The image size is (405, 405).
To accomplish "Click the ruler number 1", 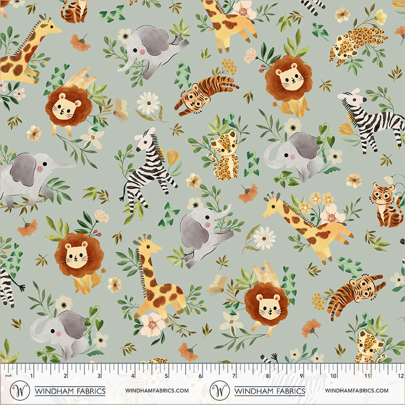I will (x=31, y=375).
